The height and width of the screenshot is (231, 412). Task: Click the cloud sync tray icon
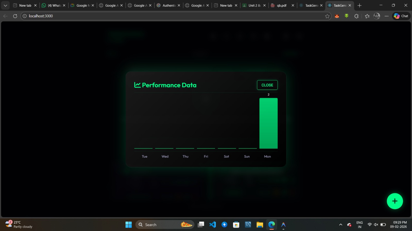349,225
